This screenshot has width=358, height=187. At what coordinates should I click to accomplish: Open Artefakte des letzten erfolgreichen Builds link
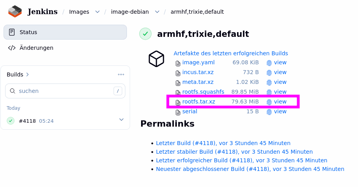231,53
